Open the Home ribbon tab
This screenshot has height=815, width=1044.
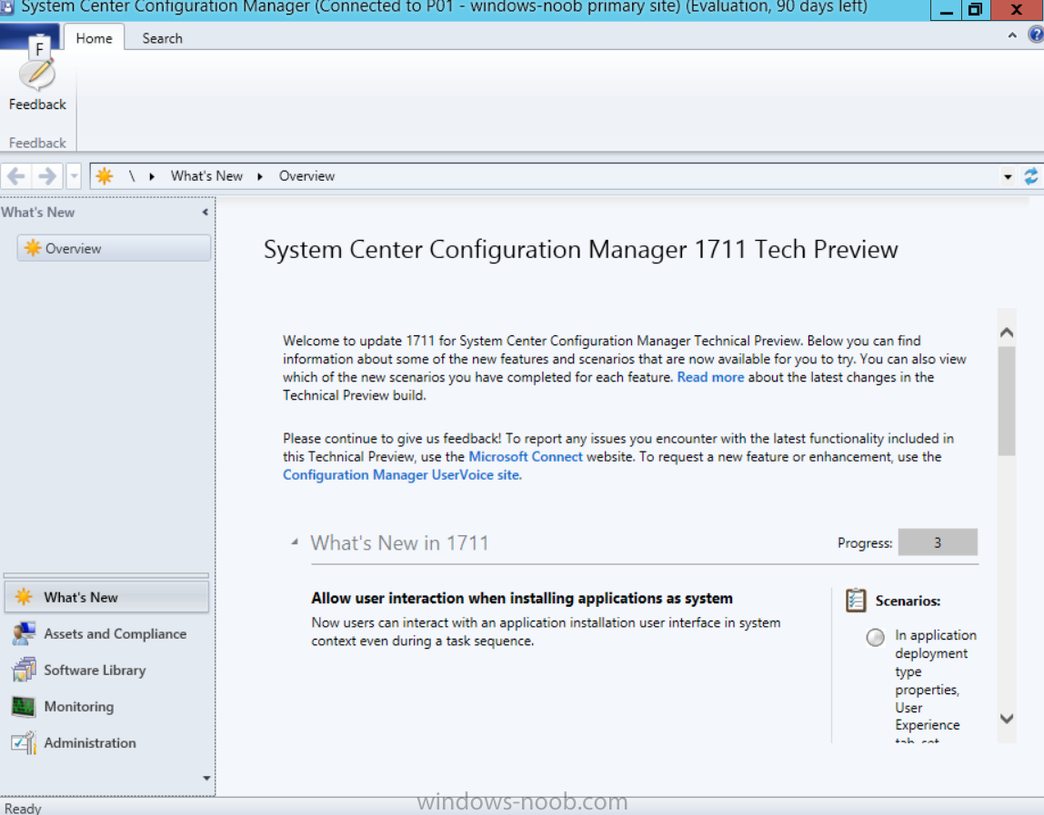94,38
